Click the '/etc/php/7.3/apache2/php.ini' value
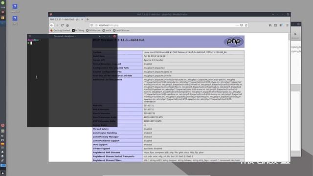This screenshot has height=176, width=313. pos(158,72)
